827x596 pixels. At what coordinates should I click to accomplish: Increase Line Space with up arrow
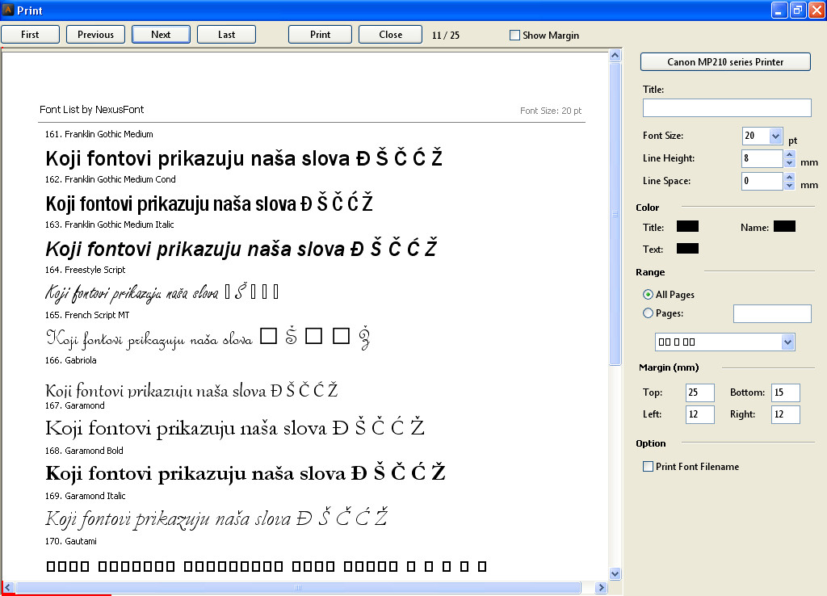(789, 177)
